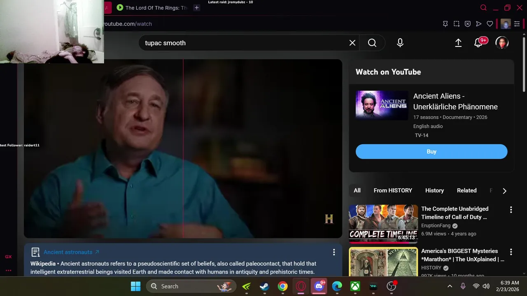Image resolution: width=527 pixels, height=296 pixels.
Task: Click the green play icon on Lord Of The Rings tab
Action: pos(120,7)
